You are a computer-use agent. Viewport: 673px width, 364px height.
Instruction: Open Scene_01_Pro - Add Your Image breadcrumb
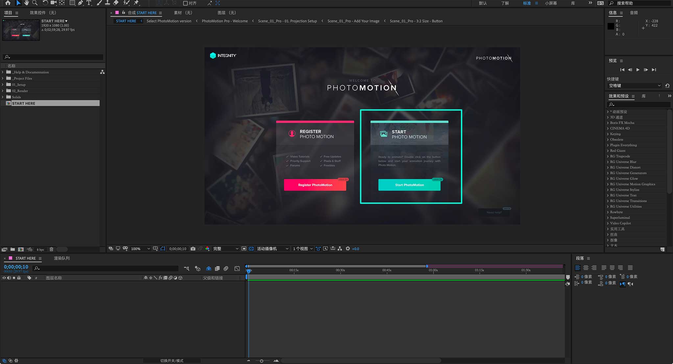tap(353, 21)
